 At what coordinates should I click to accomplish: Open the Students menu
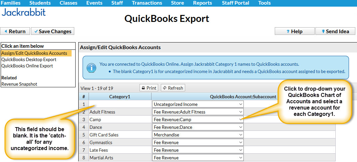(x=40, y=3)
